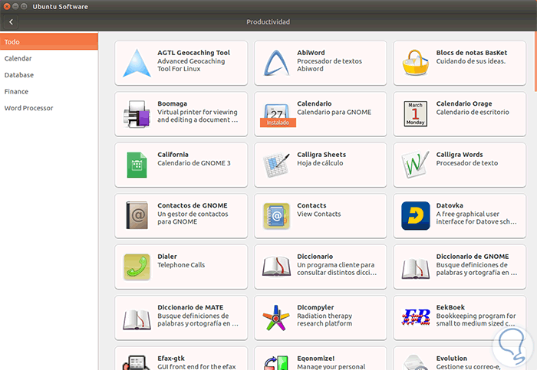
Task: Click the Dicompyler colorful star icon
Action: click(x=276, y=318)
